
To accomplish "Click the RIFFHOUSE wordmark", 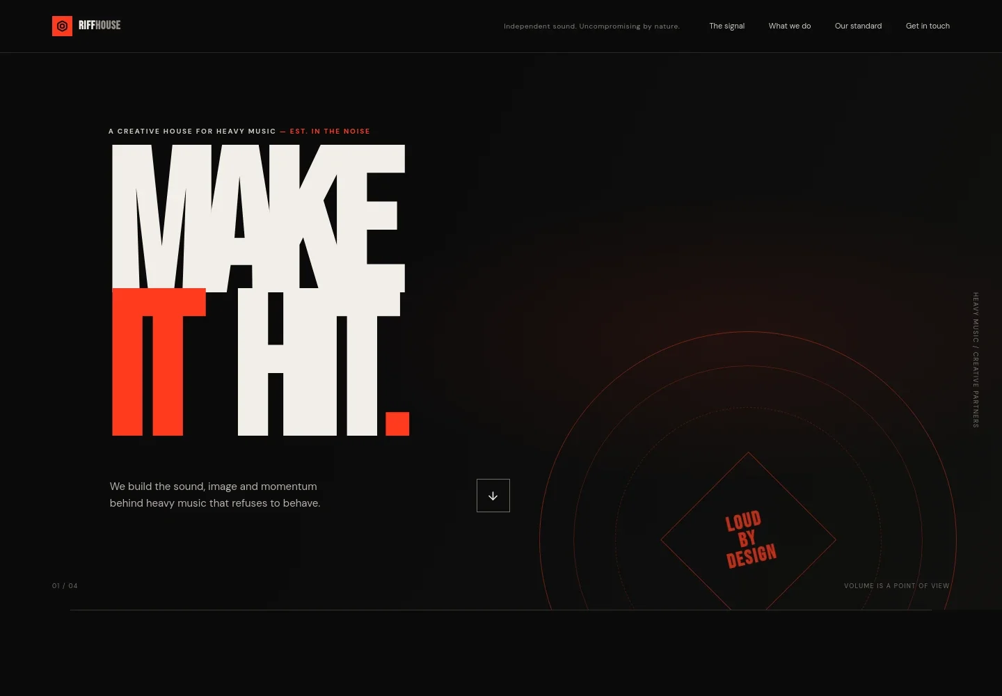I will pos(100,25).
